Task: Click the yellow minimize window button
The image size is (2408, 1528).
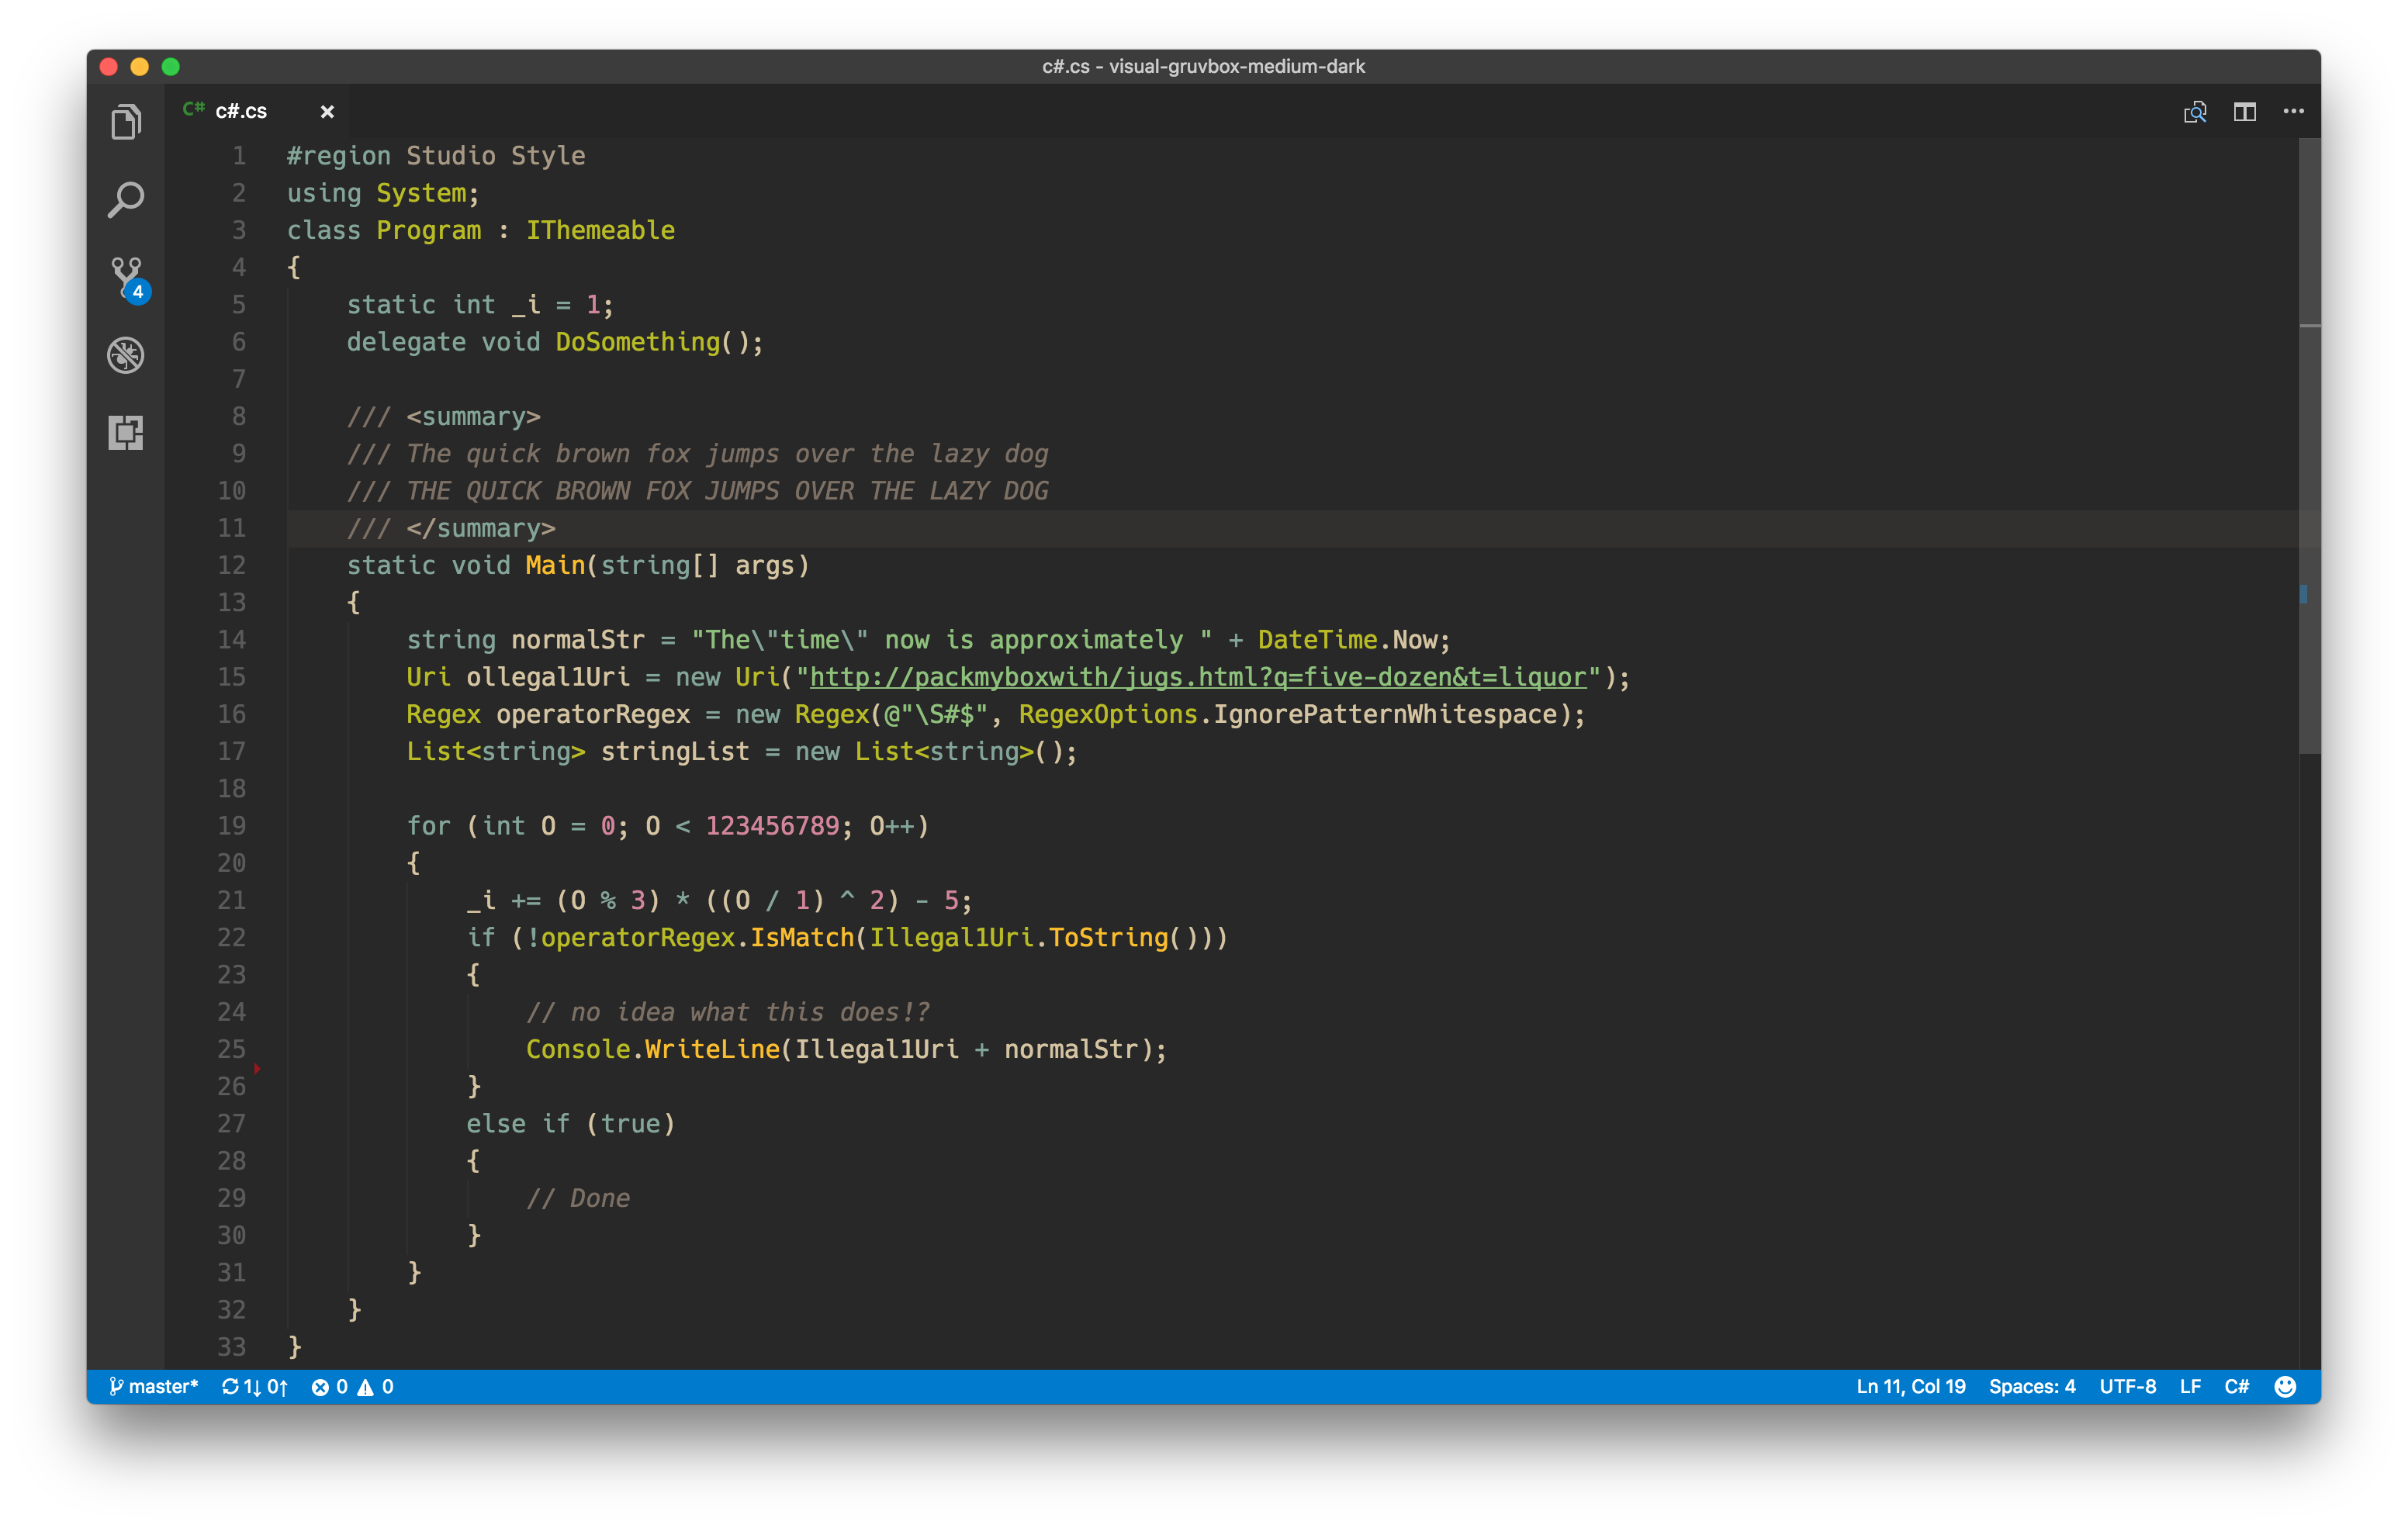Action: click(x=140, y=67)
